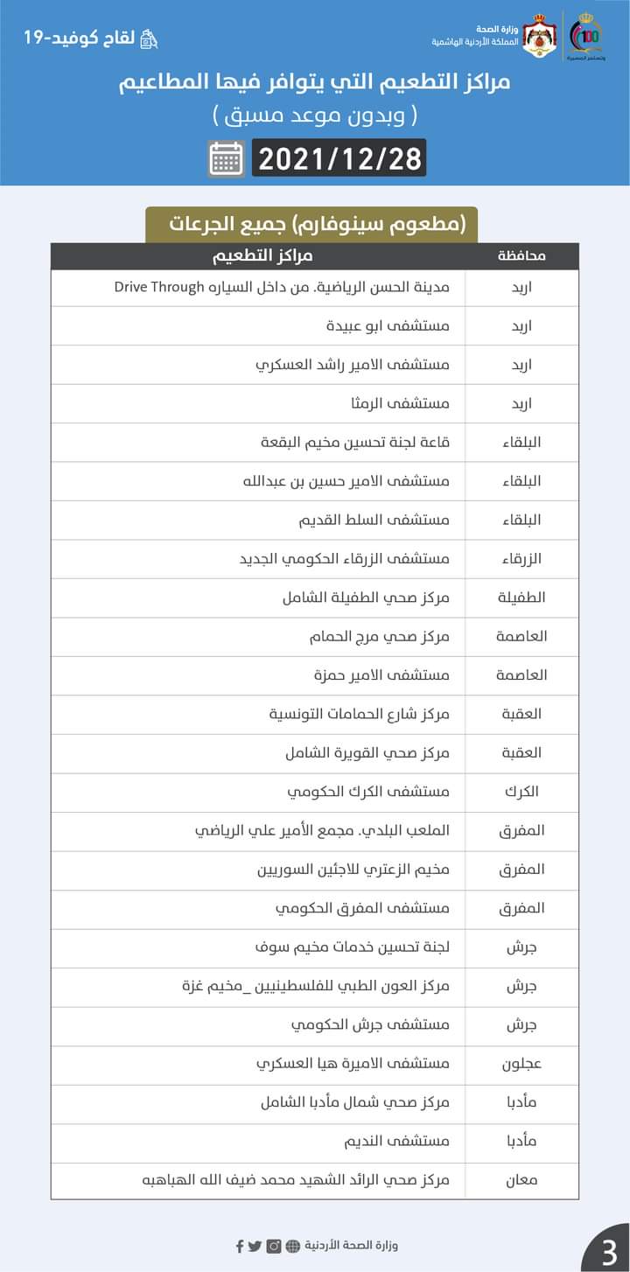This screenshot has width=630, height=1272.
Task: Select مستشفى الزرقاء الحكومي الجديد row
Action: 345,558
